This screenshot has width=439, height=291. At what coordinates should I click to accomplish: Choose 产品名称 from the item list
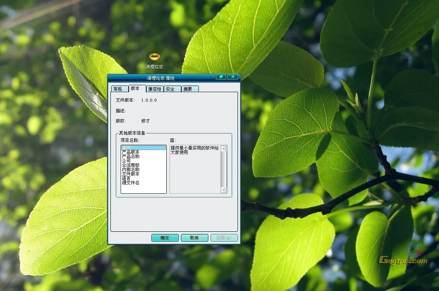pos(130,156)
